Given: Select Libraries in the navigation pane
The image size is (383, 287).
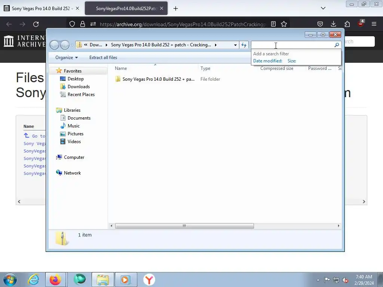Looking at the screenshot, I should coord(72,110).
